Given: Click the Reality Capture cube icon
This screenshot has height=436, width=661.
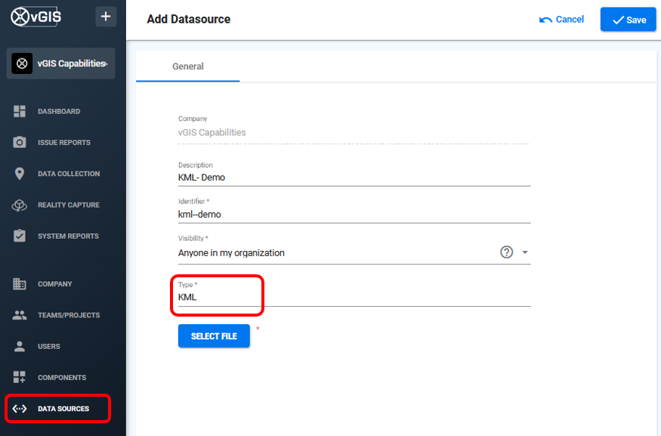Looking at the screenshot, I should point(20,205).
